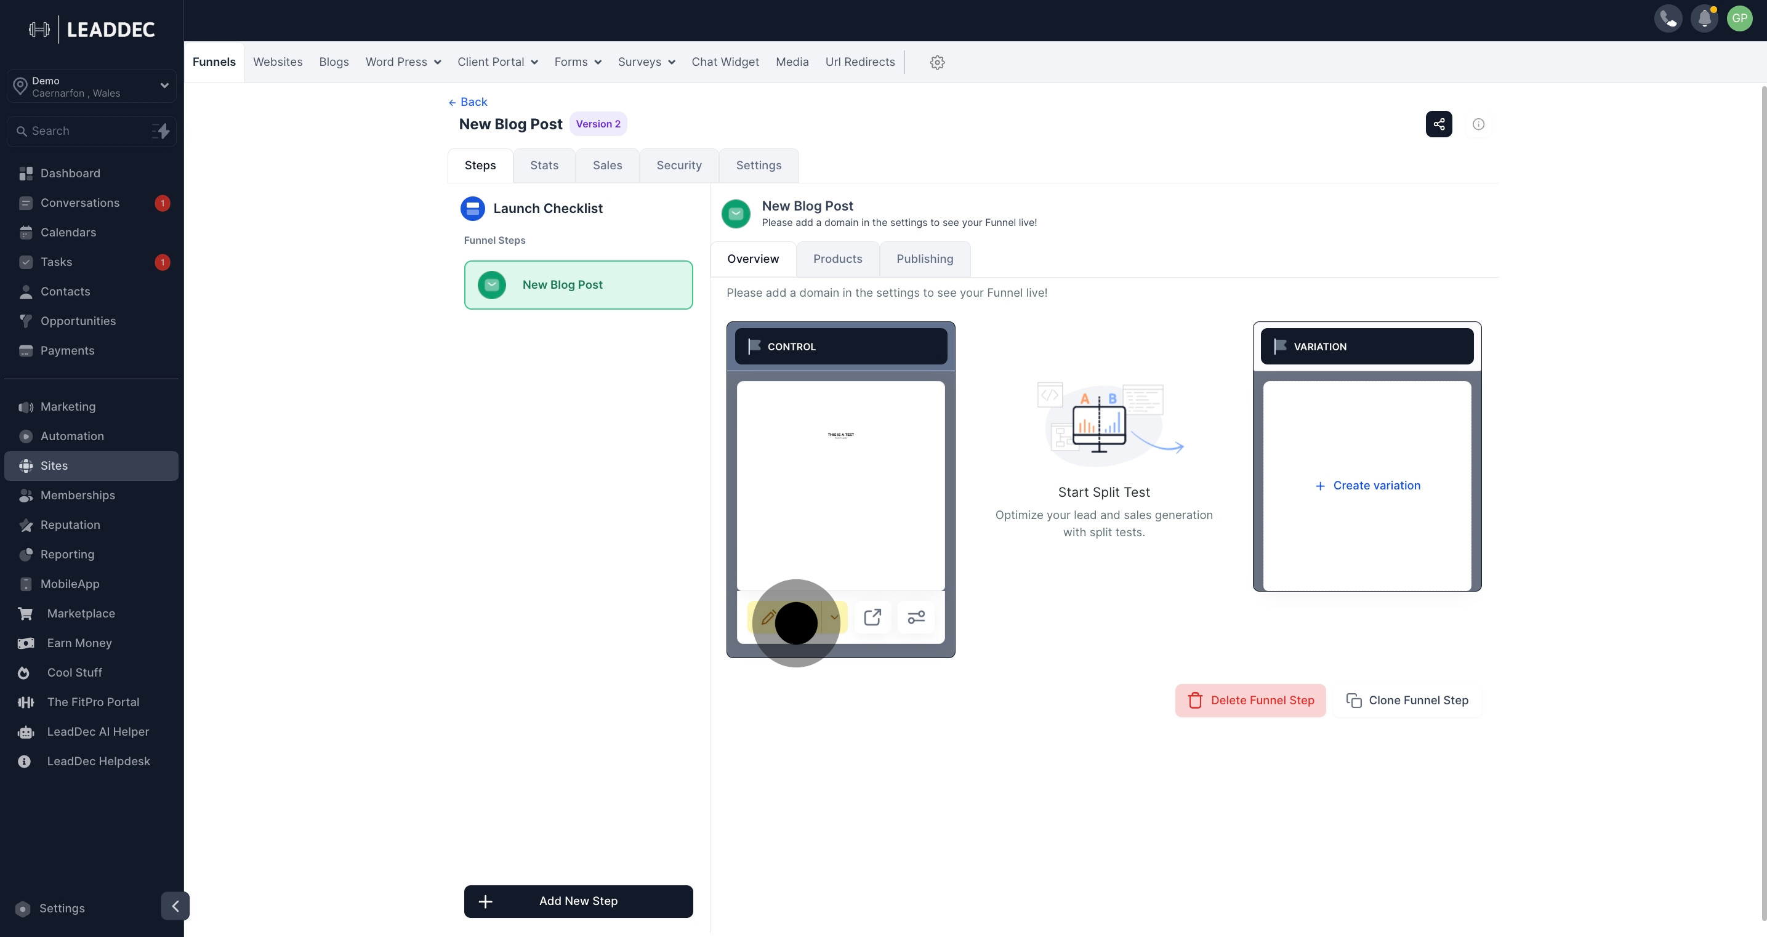
Task: Click the GP user avatar
Action: (1739, 18)
